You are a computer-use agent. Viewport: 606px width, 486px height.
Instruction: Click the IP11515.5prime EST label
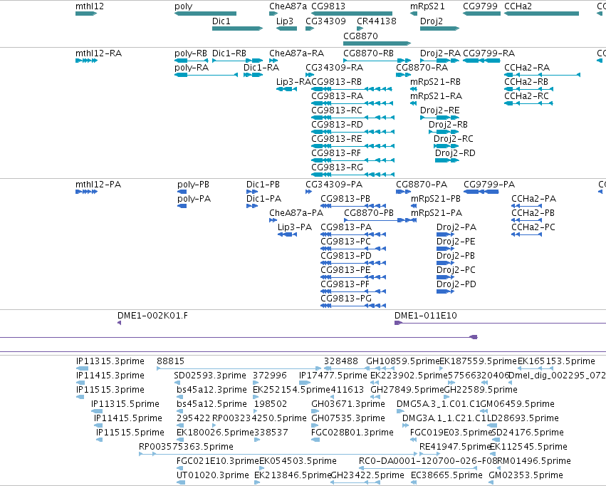click(x=130, y=433)
